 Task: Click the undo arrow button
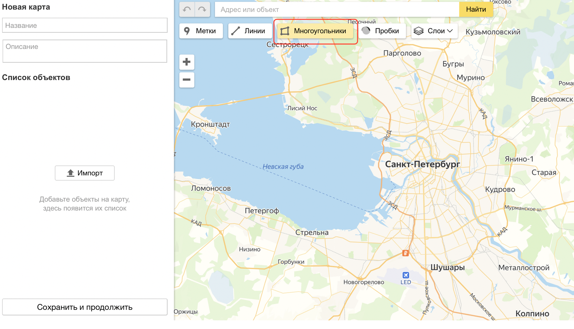[187, 10]
